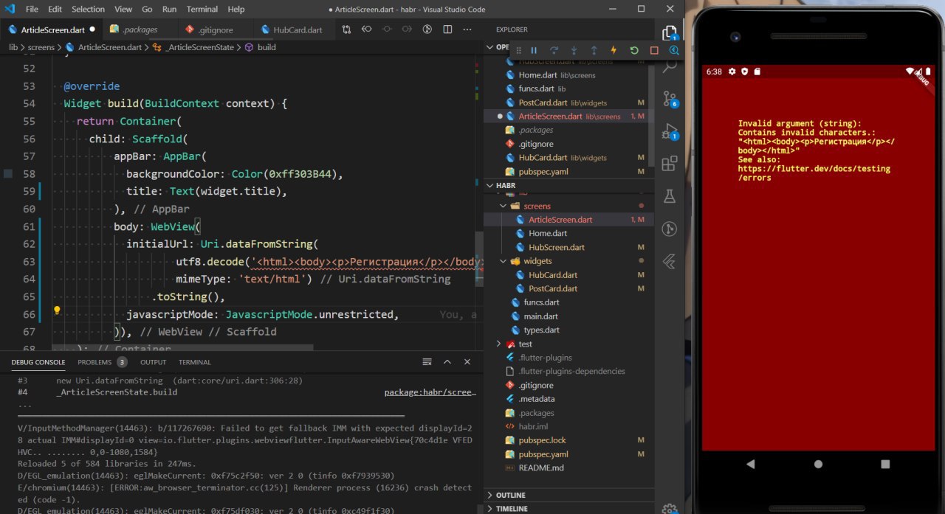945x514 pixels.
Task: Click the debug Step Into button
Action: pos(574,51)
